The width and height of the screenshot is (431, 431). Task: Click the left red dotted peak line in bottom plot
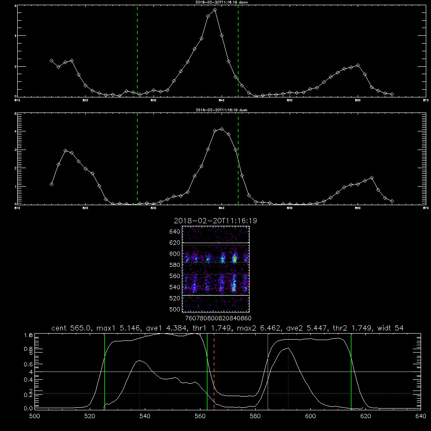click(140, 372)
